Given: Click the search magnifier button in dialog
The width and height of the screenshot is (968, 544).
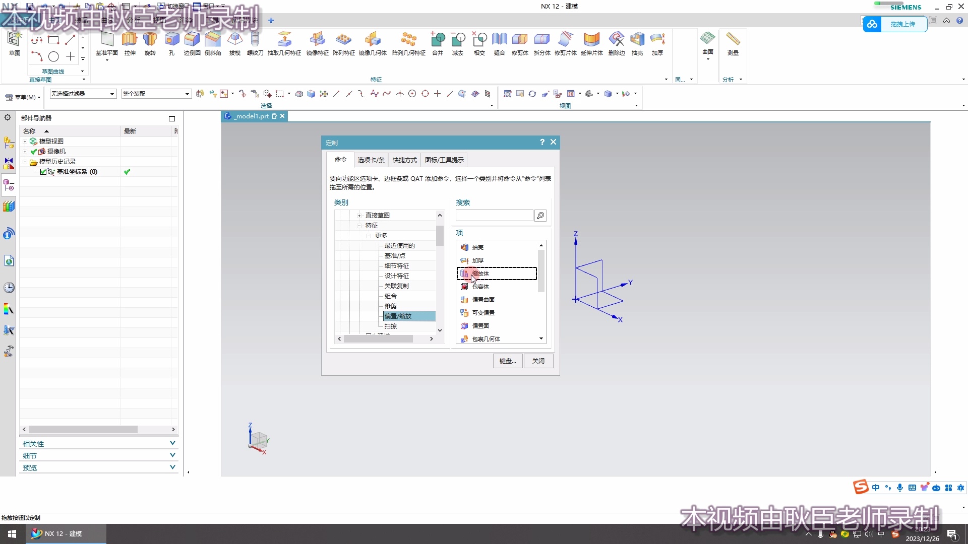Looking at the screenshot, I should tap(540, 216).
